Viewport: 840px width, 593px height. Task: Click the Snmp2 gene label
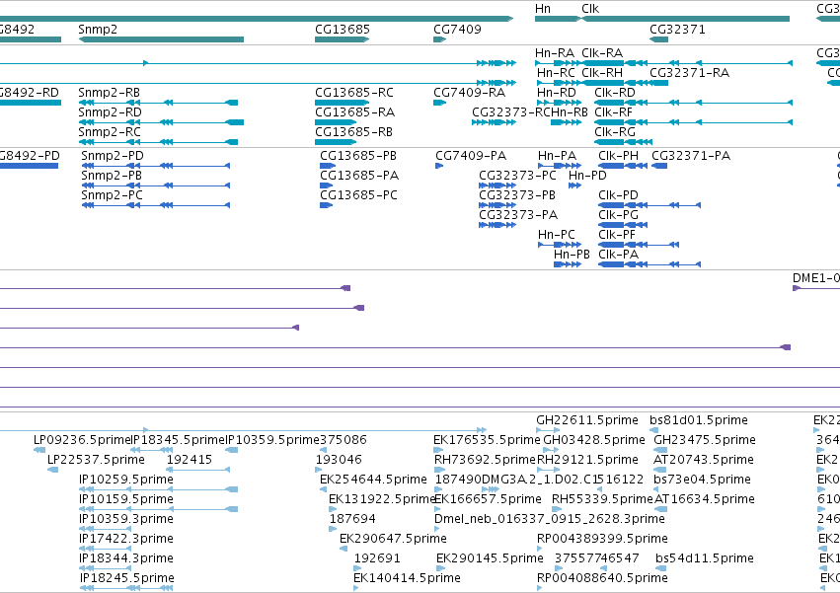click(x=98, y=30)
